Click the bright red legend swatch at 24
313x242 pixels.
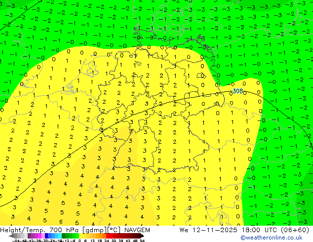[x=108, y=236]
